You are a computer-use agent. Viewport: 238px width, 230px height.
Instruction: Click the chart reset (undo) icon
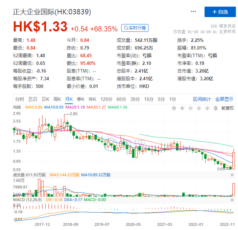coord(173,108)
